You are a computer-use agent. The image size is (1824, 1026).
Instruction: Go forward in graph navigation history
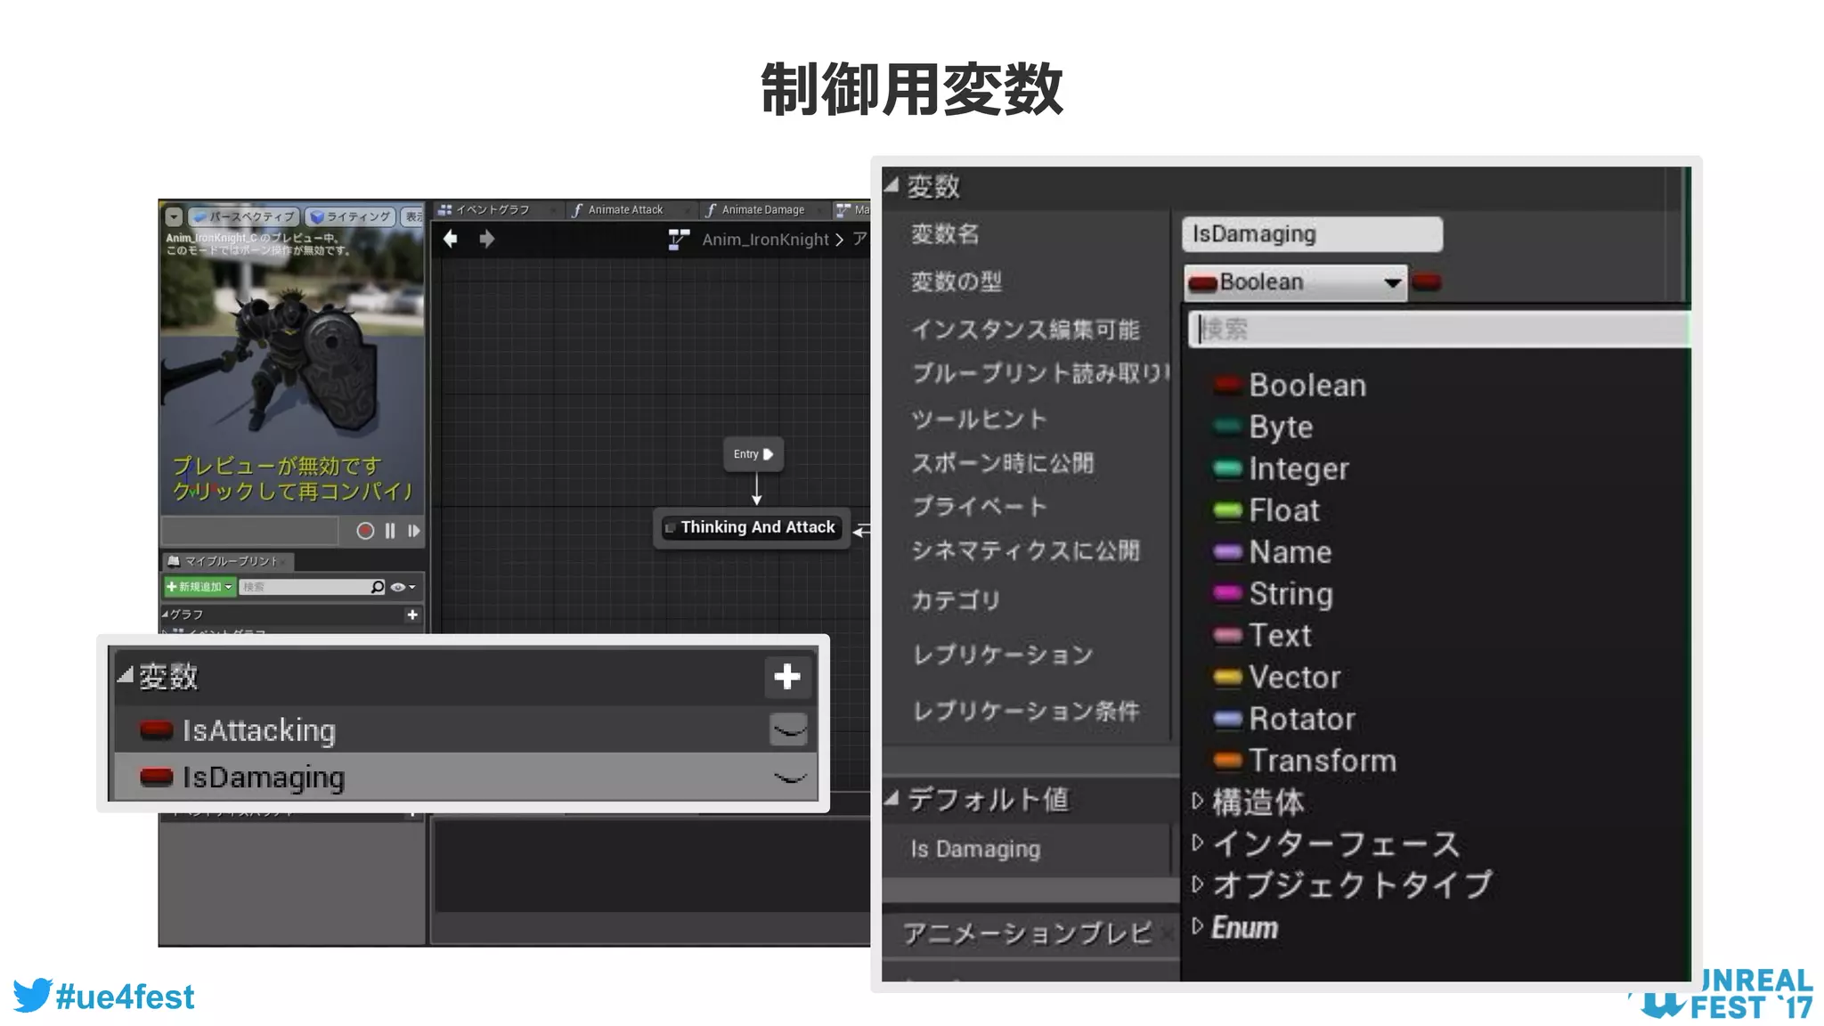coord(486,239)
